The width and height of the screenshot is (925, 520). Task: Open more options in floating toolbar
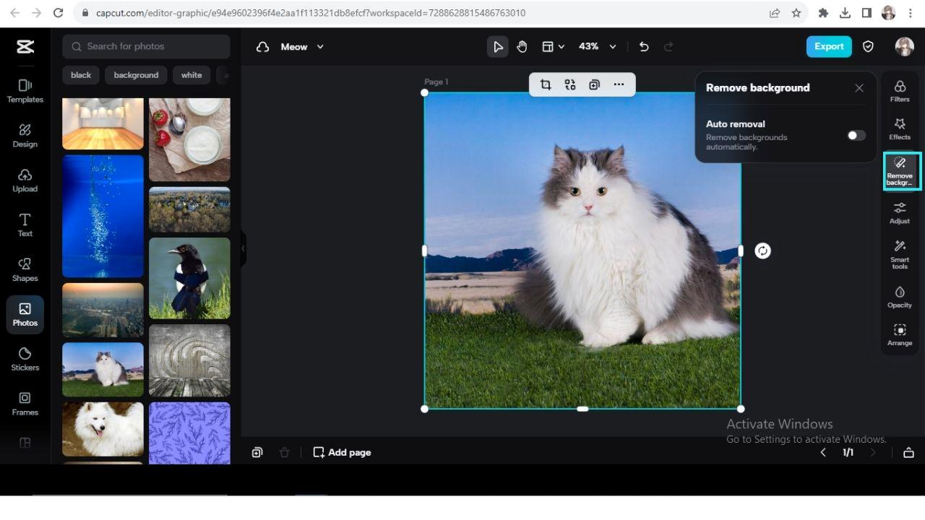pos(619,84)
